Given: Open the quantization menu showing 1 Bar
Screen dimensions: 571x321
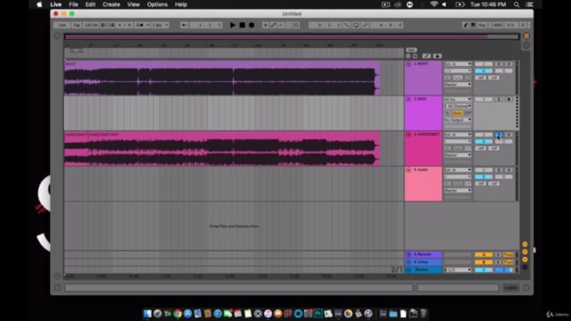Looking at the screenshot, I should pos(161,25).
